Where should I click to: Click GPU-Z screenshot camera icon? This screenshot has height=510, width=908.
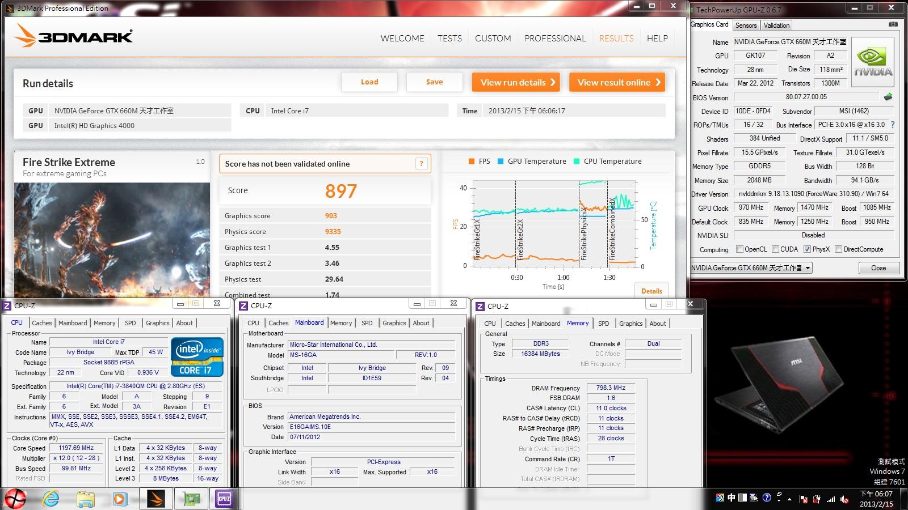click(x=893, y=24)
